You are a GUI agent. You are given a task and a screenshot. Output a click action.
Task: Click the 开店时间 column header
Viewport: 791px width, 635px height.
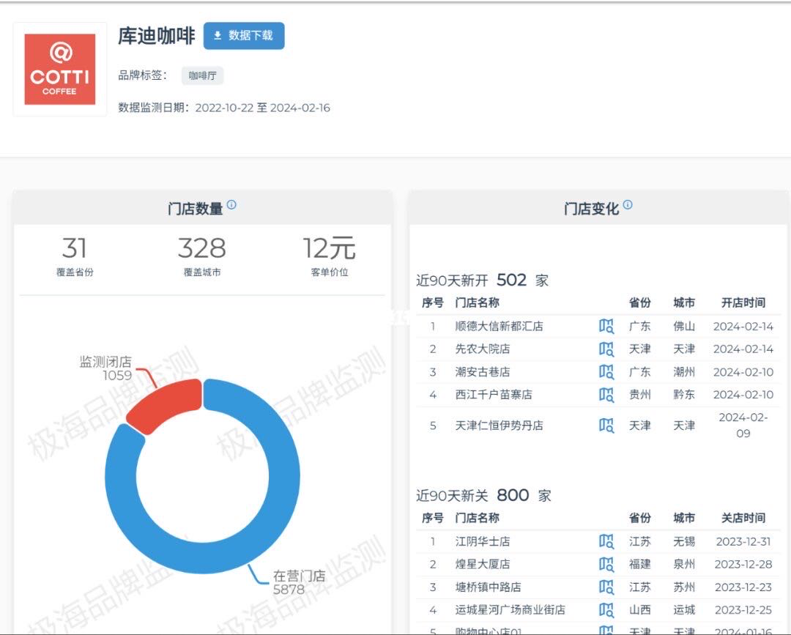tap(743, 302)
